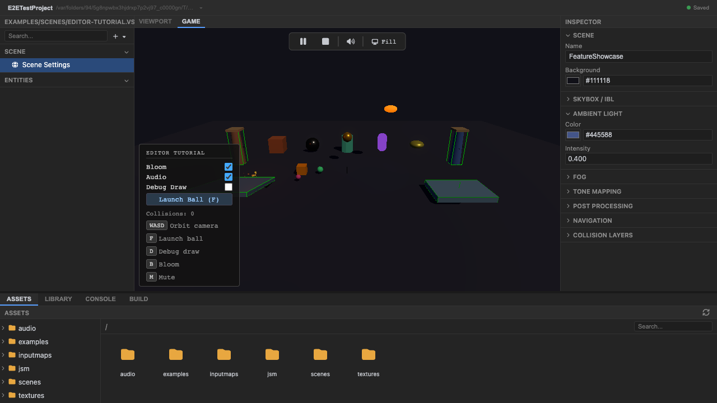The width and height of the screenshot is (717, 403).
Task: Click the E2ETestProject title
Action: click(x=30, y=8)
